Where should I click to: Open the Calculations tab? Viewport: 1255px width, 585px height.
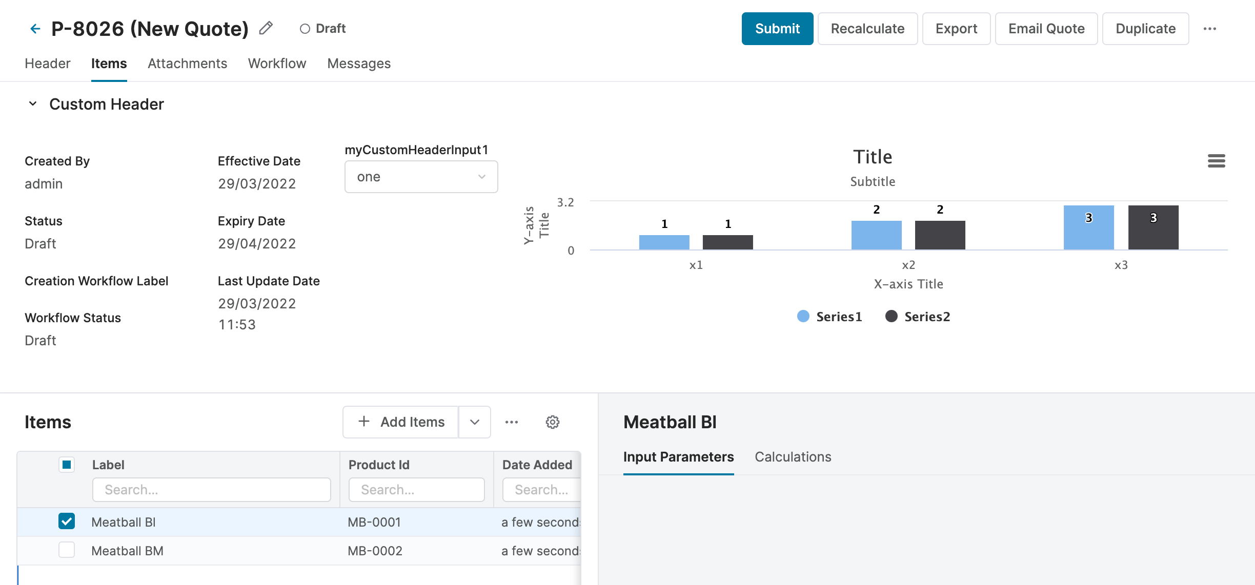[793, 457]
